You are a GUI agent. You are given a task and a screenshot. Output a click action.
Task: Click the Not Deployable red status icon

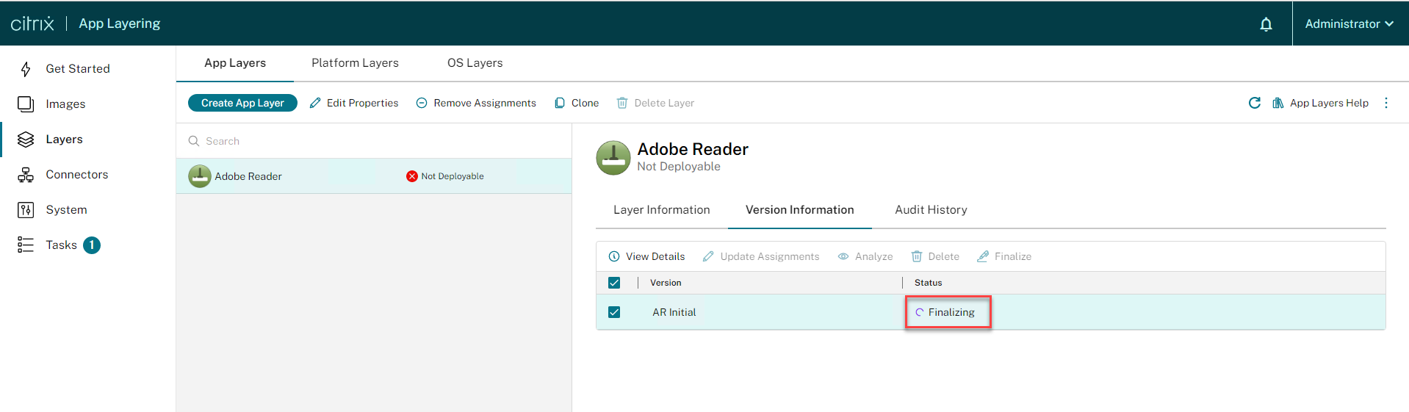[412, 176]
